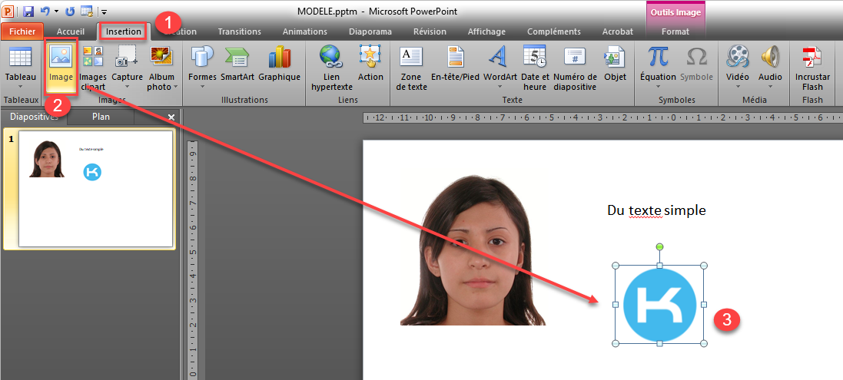Click the PowerPoint application icon in title bar
Screen dimensions: 843x380
(x=8, y=11)
